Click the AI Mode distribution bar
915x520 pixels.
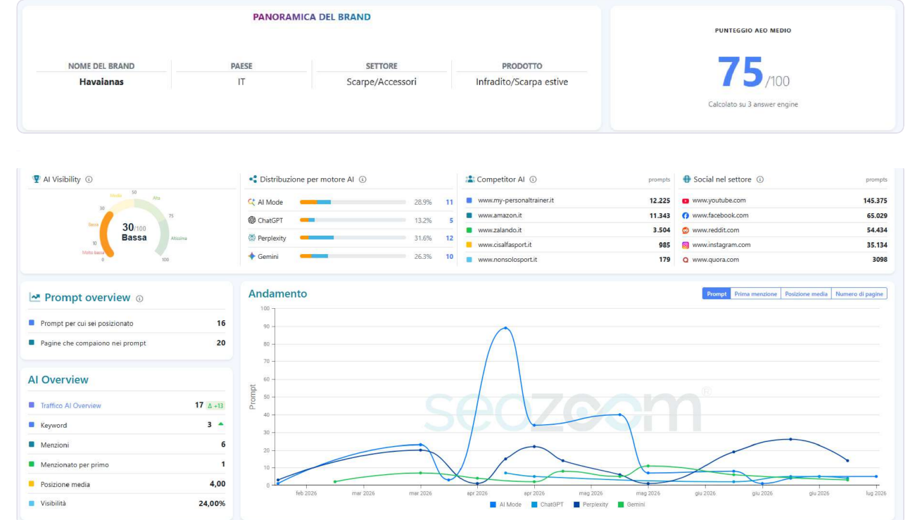pyautogui.click(x=353, y=202)
